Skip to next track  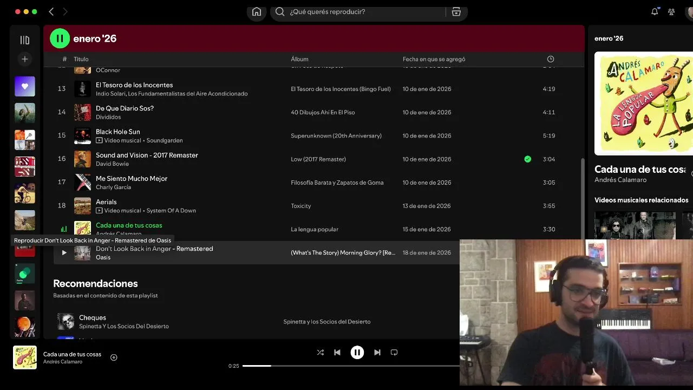click(377, 352)
